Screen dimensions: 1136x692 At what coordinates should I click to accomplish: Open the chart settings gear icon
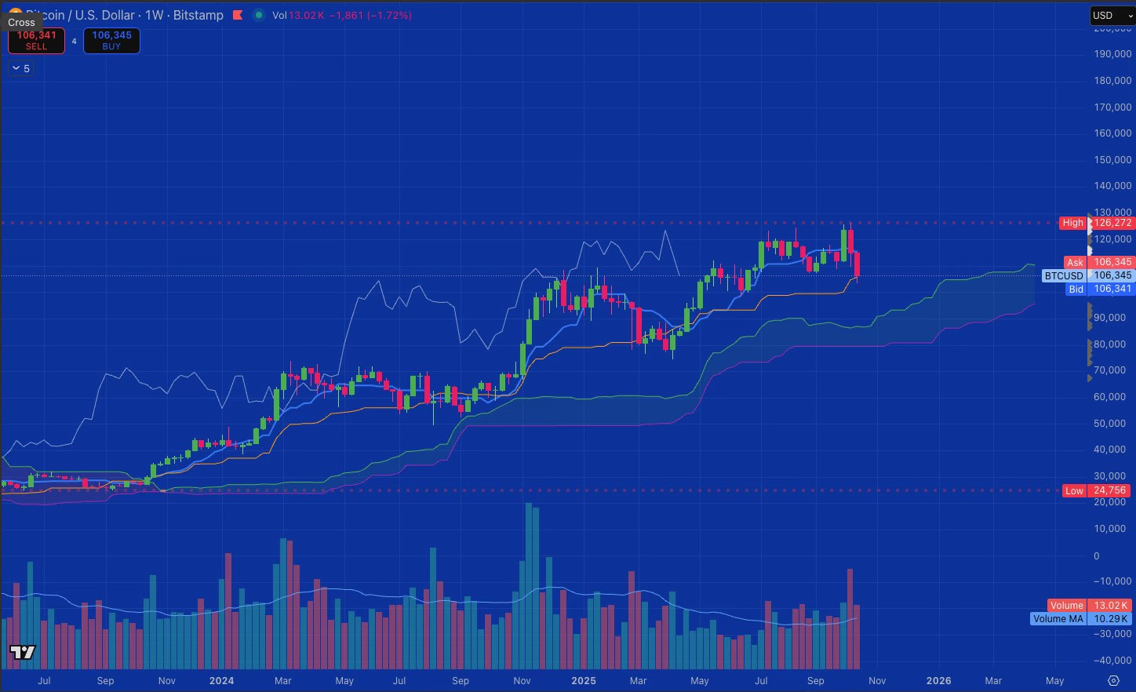pos(1113,680)
